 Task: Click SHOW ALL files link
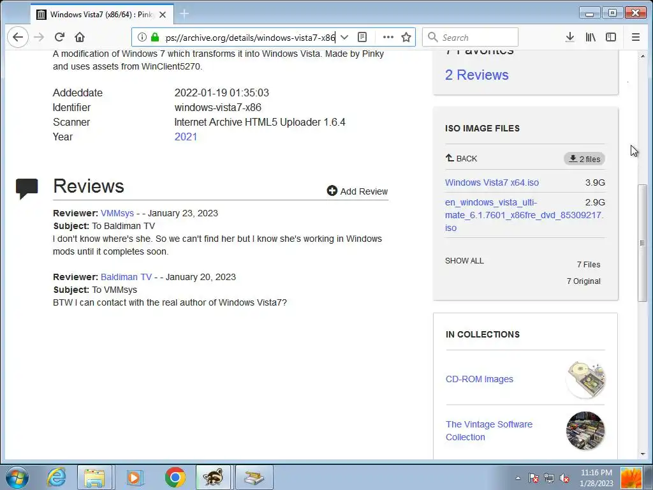click(x=464, y=261)
